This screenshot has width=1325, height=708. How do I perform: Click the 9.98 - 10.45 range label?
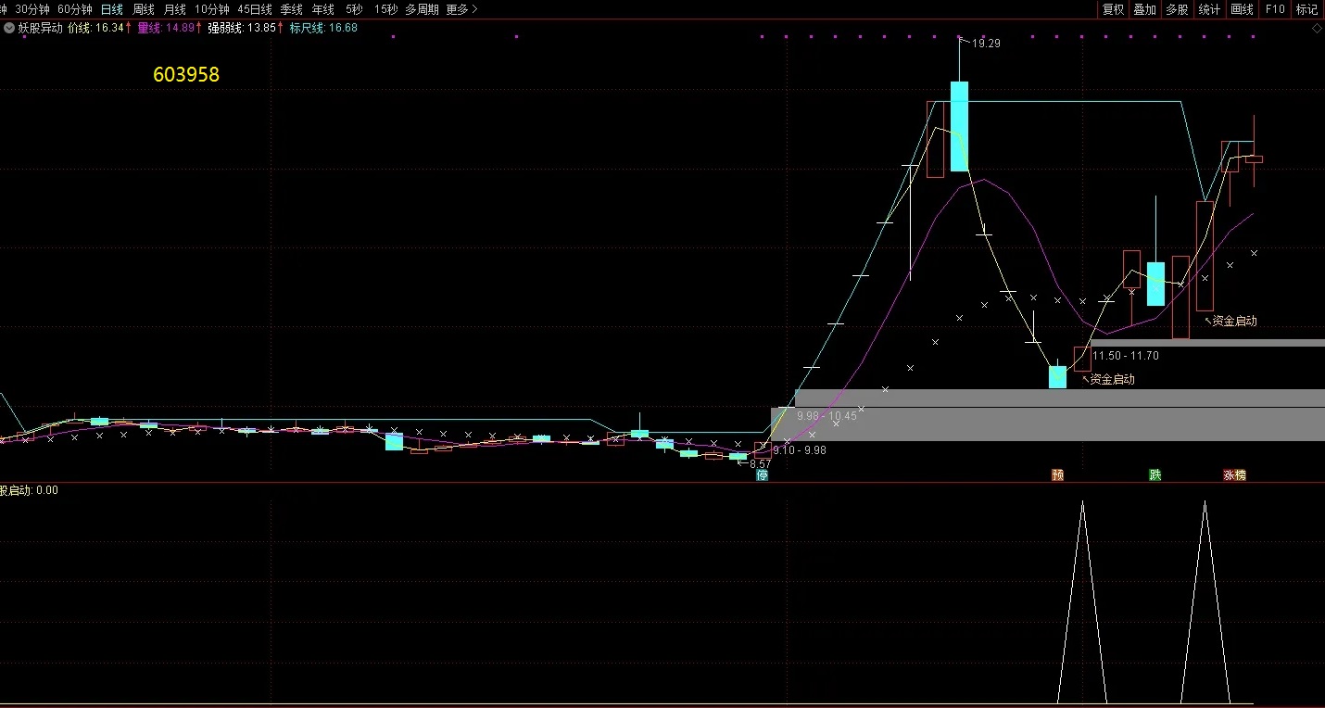click(x=827, y=417)
